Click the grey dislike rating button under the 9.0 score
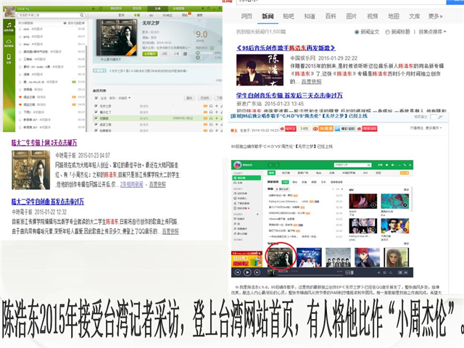 pos(198,57)
